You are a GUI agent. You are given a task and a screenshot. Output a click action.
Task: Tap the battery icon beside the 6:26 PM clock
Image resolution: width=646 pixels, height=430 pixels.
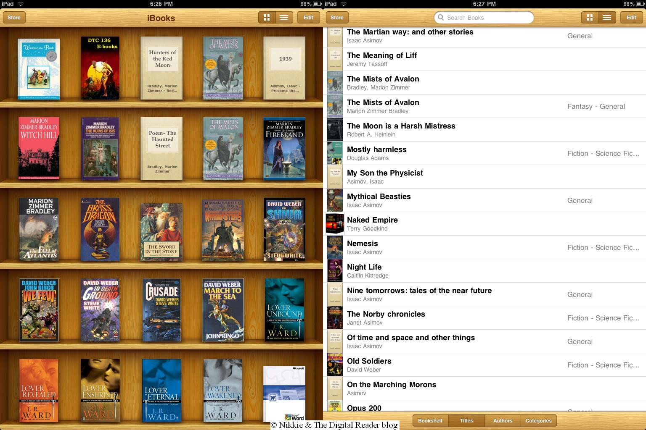pyautogui.click(x=318, y=4)
